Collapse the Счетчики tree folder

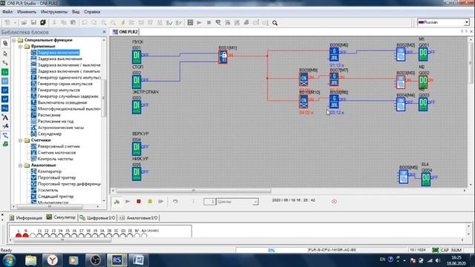[x=20, y=140]
